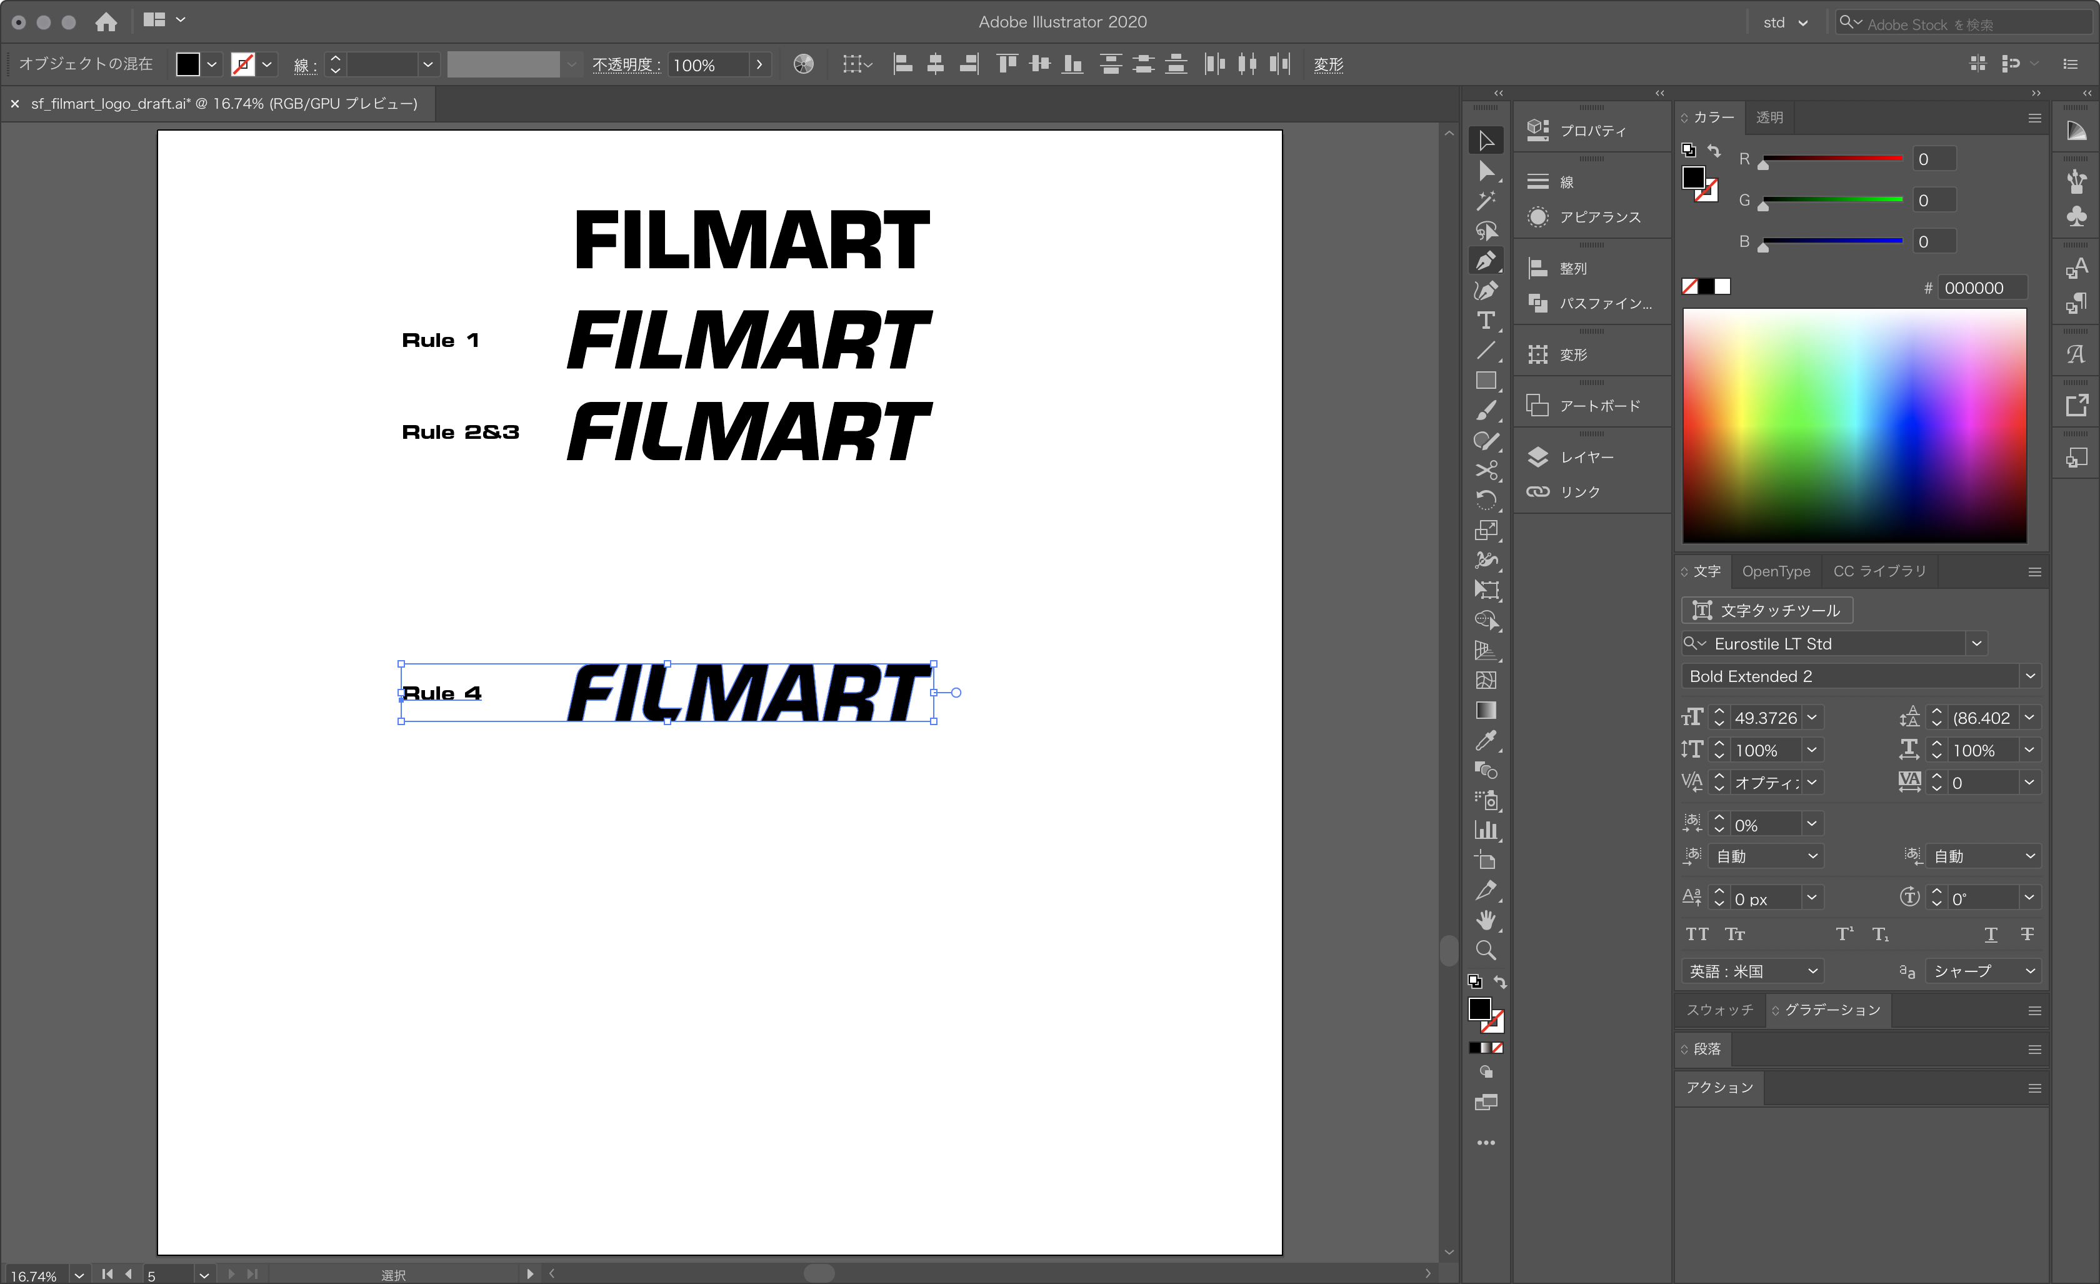Open the fill color dropdown in control bar
The image size is (2100, 1284).
pos(211,64)
